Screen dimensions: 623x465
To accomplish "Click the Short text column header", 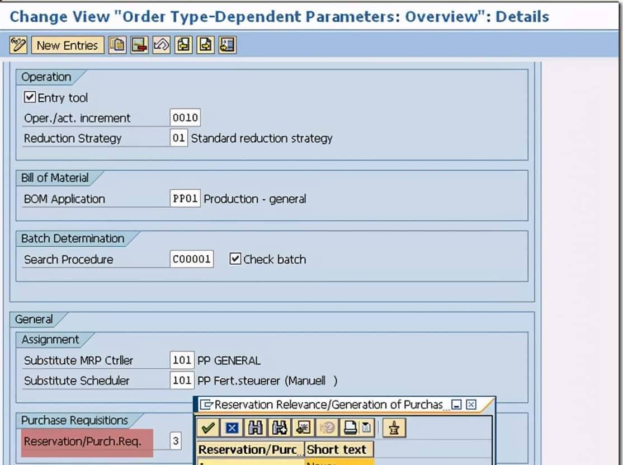I will point(339,449).
